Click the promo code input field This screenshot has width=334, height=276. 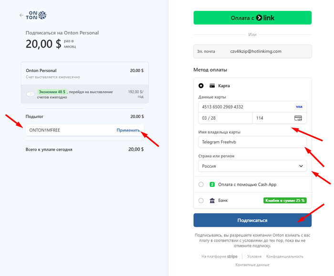coord(69,130)
